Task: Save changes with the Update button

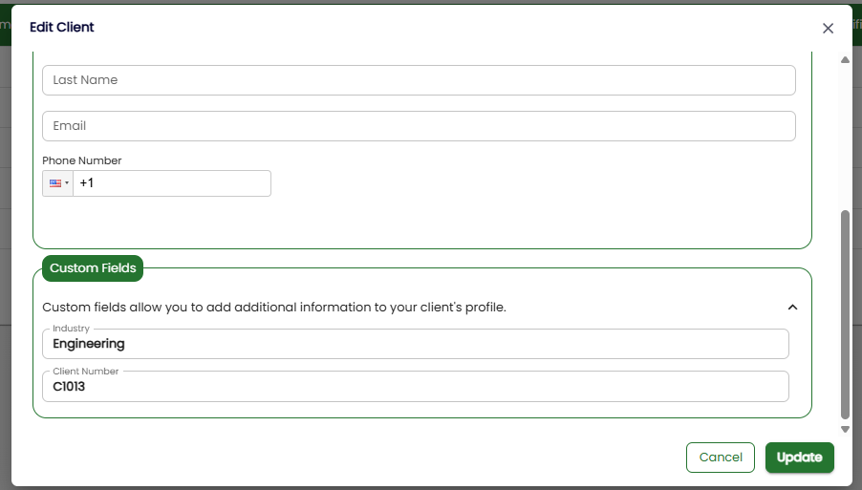Action: tap(799, 458)
